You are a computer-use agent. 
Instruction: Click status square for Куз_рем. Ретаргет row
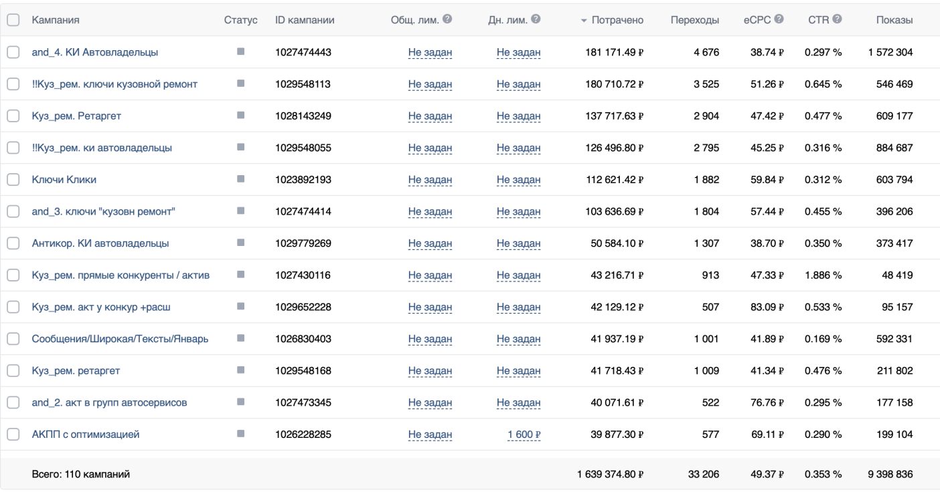coord(241,116)
